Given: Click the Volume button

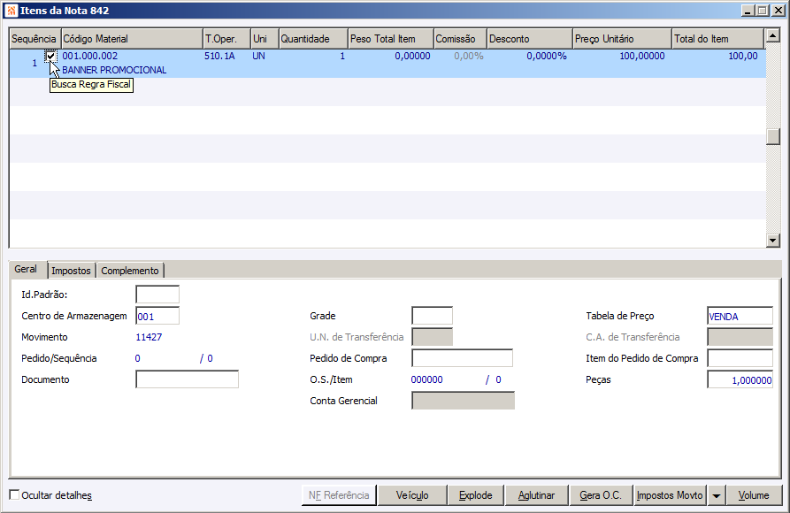Looking at the screenshot, I should 754,495.
